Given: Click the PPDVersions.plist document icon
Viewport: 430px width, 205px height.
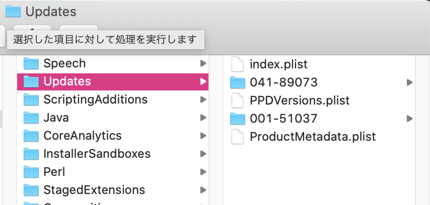Looking at the screenshot, I should pos(238,100).
